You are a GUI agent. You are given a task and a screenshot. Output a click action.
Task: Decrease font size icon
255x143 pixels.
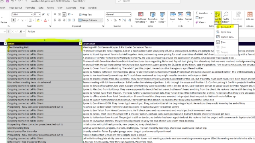48,14
